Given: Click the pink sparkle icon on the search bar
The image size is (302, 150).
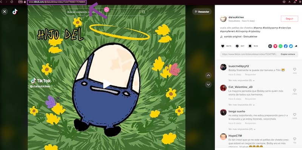Looking at the screenshot, I should 106,9.
